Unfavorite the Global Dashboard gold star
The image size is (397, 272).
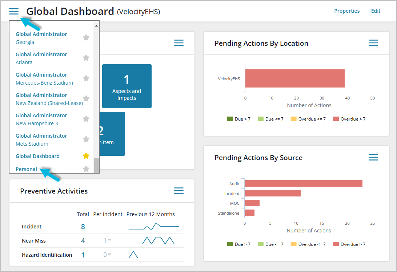(86, 156)
